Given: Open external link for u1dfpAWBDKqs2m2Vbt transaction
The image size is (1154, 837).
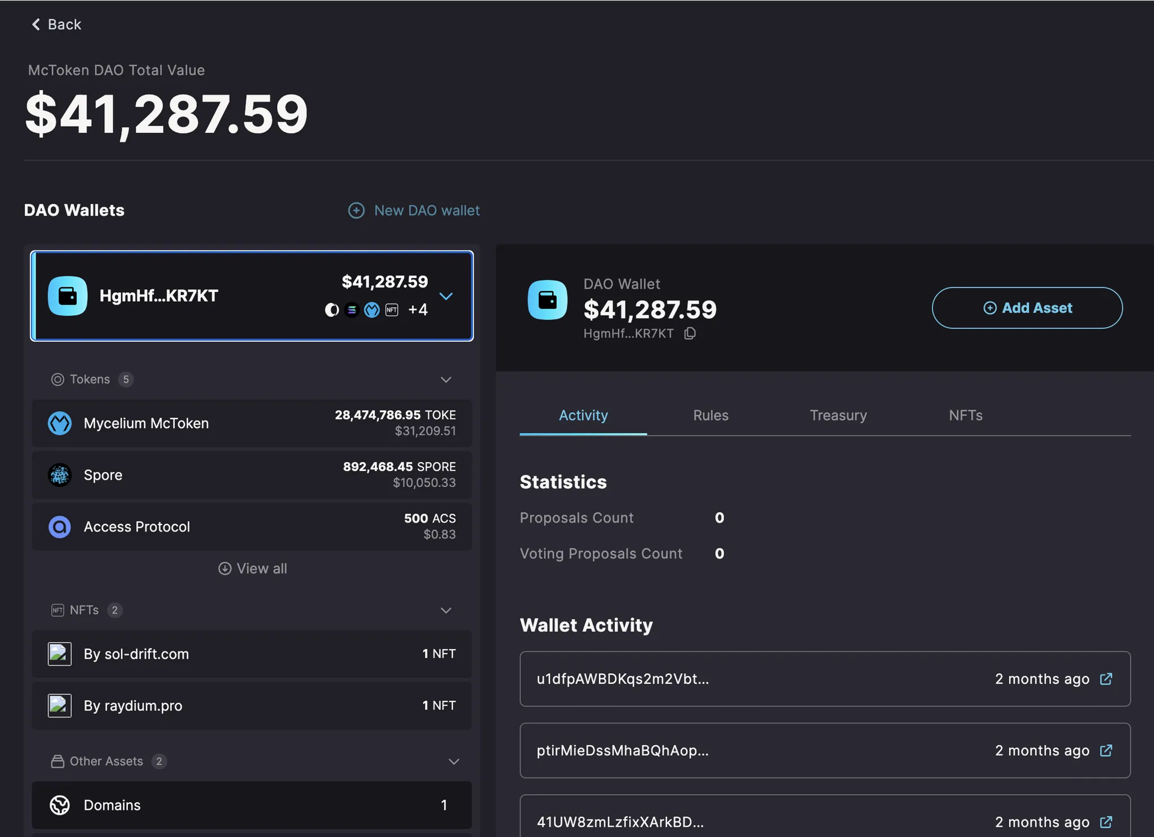Looking at the screenshot, I should coord(1106,679).
